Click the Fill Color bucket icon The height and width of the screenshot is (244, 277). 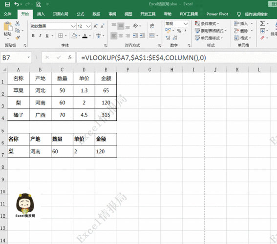point(74,36)
